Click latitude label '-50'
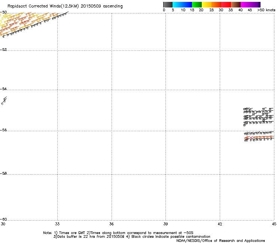Screen dimensions: 277x243 [x=3, y=12]
